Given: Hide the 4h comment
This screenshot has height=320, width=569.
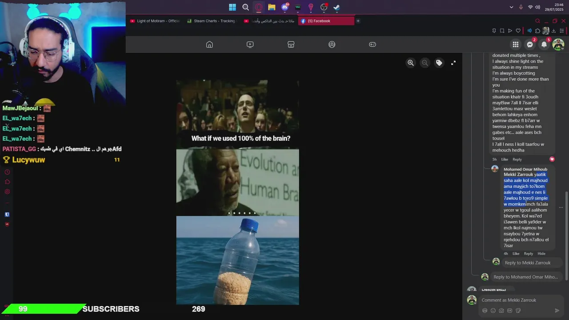Looking at the screenshot, I should click(541, 253).
